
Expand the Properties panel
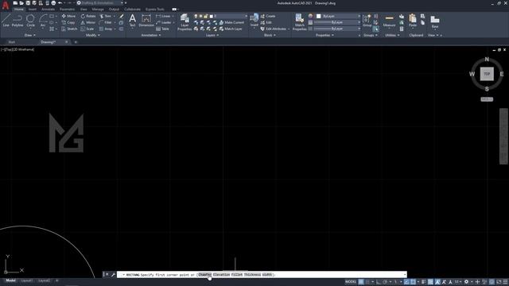coord(324,35)
